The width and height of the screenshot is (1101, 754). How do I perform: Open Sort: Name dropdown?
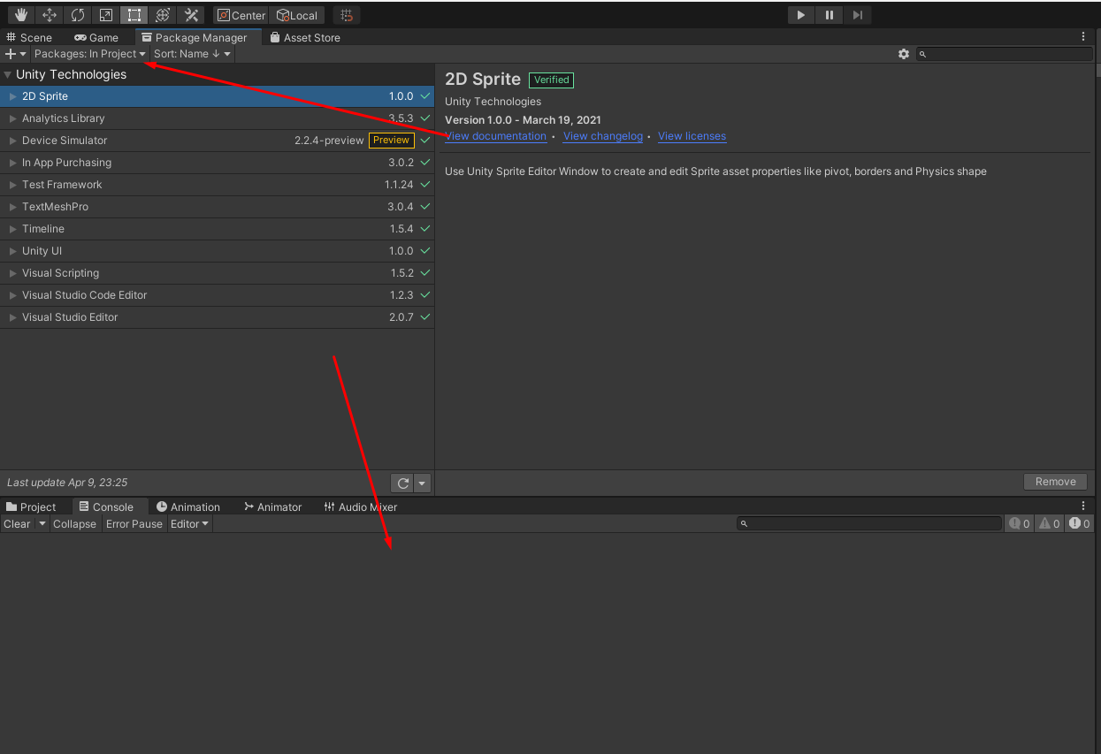click(x=192, y=54)
